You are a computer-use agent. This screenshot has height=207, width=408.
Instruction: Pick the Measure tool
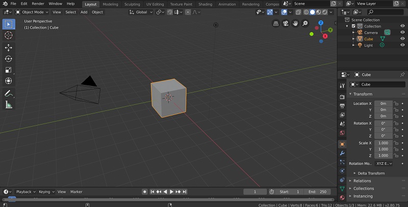[x=8, y=105]
